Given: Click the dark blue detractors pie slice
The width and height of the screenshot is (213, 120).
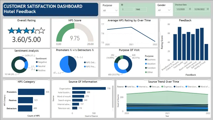Looking at the screenshot, I should (x=73, y=64).
